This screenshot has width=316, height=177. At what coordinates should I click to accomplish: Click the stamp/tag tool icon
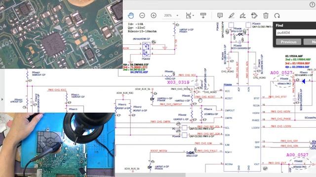[x=254, y=15]
